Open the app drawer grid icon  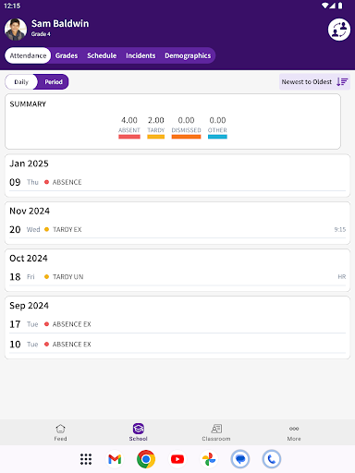coord(86,459)
